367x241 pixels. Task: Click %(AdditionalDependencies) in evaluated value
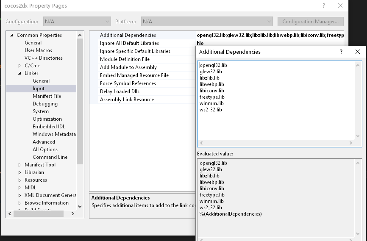[231, 214]
